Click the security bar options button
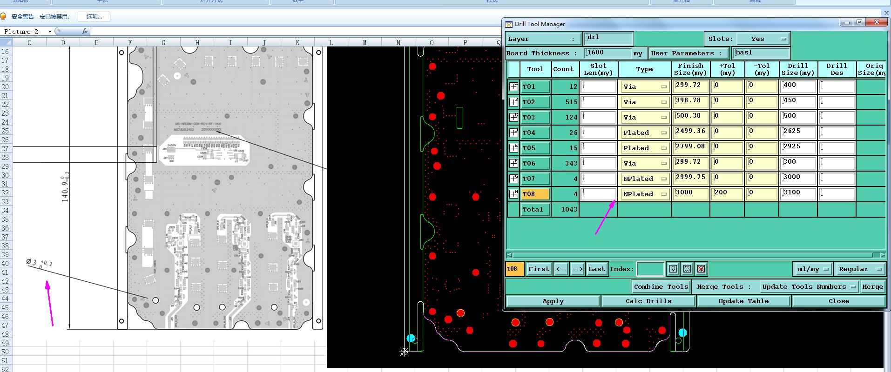This screenshot has height=372, width=891. click(x=94, y=16)
